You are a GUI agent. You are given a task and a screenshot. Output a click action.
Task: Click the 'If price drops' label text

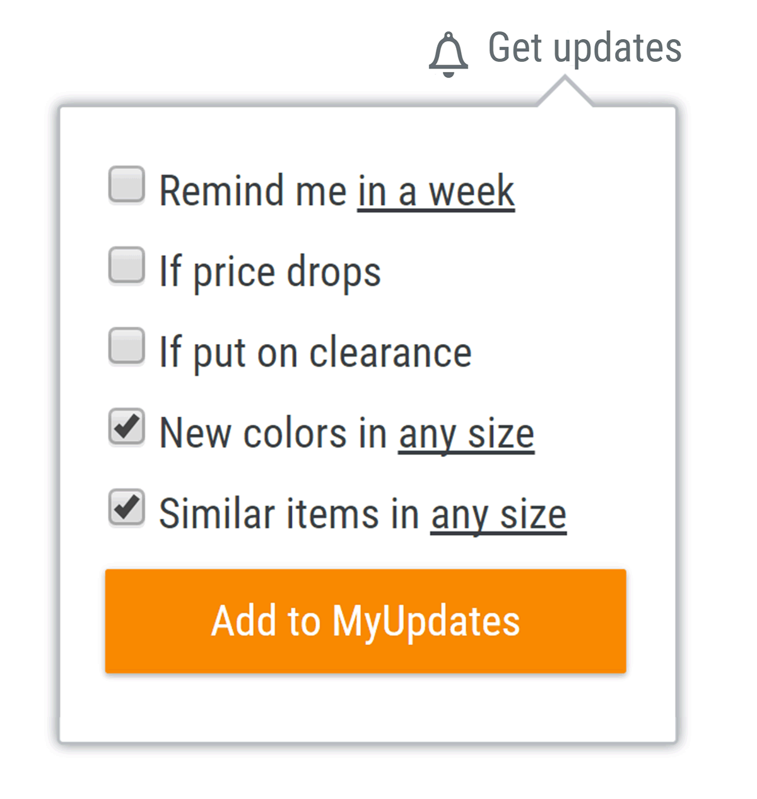coord(270,272)
